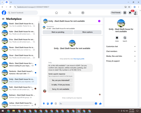Click the browser address bar URL
The width and height of the screenshot is (141, 113).
33,7
